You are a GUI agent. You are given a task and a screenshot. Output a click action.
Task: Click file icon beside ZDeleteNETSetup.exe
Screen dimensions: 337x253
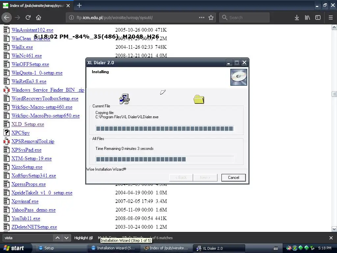click(x=7, y=227)
